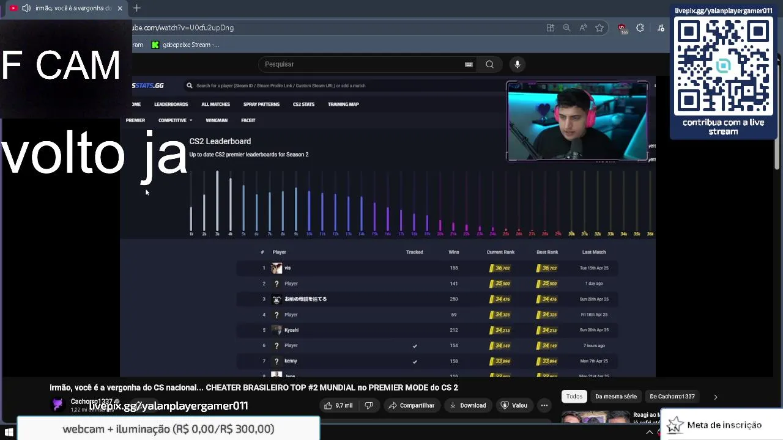Open the SPRAY PATTERNS menu item
The image size is (783, 440).
coord(261,105)
